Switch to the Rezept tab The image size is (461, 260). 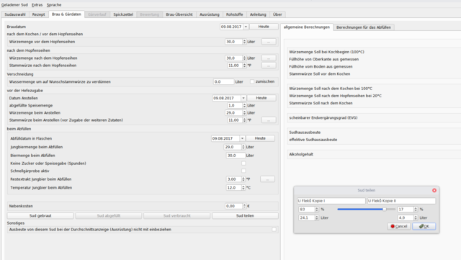tap(38, 14)
